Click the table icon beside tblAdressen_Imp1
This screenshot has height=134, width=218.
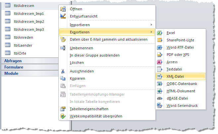point(8,13)
